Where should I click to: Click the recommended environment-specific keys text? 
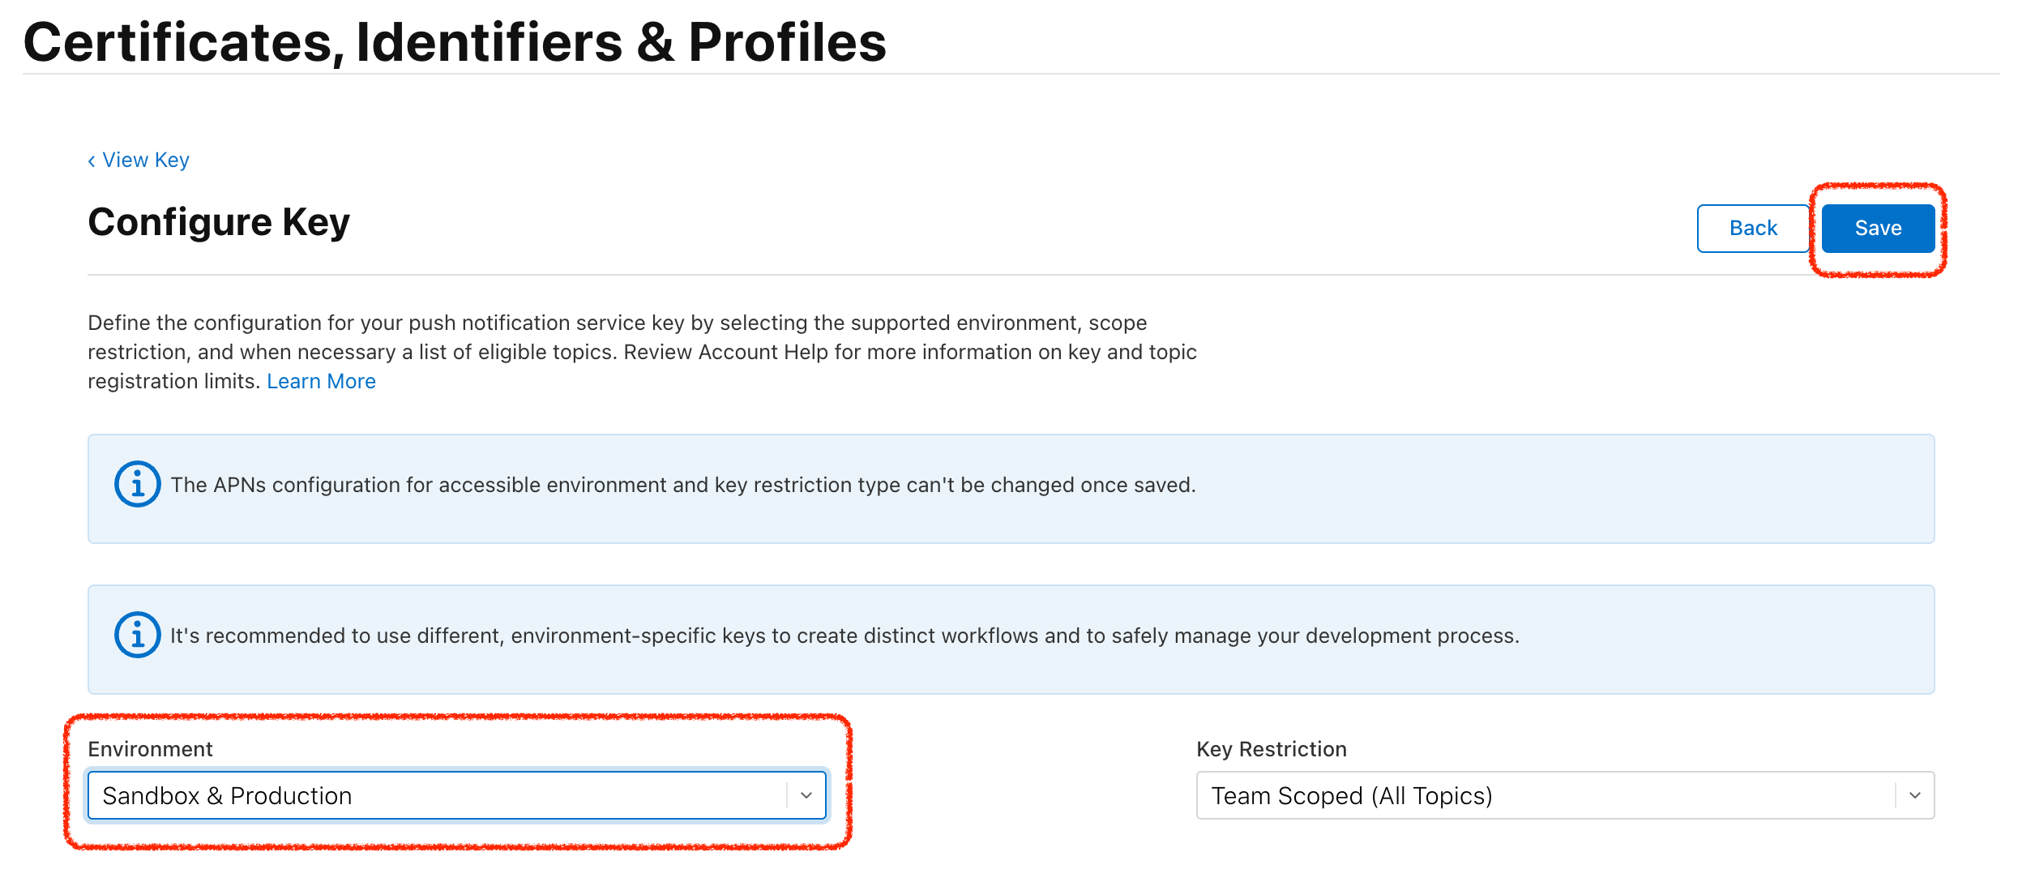(844, 636)
